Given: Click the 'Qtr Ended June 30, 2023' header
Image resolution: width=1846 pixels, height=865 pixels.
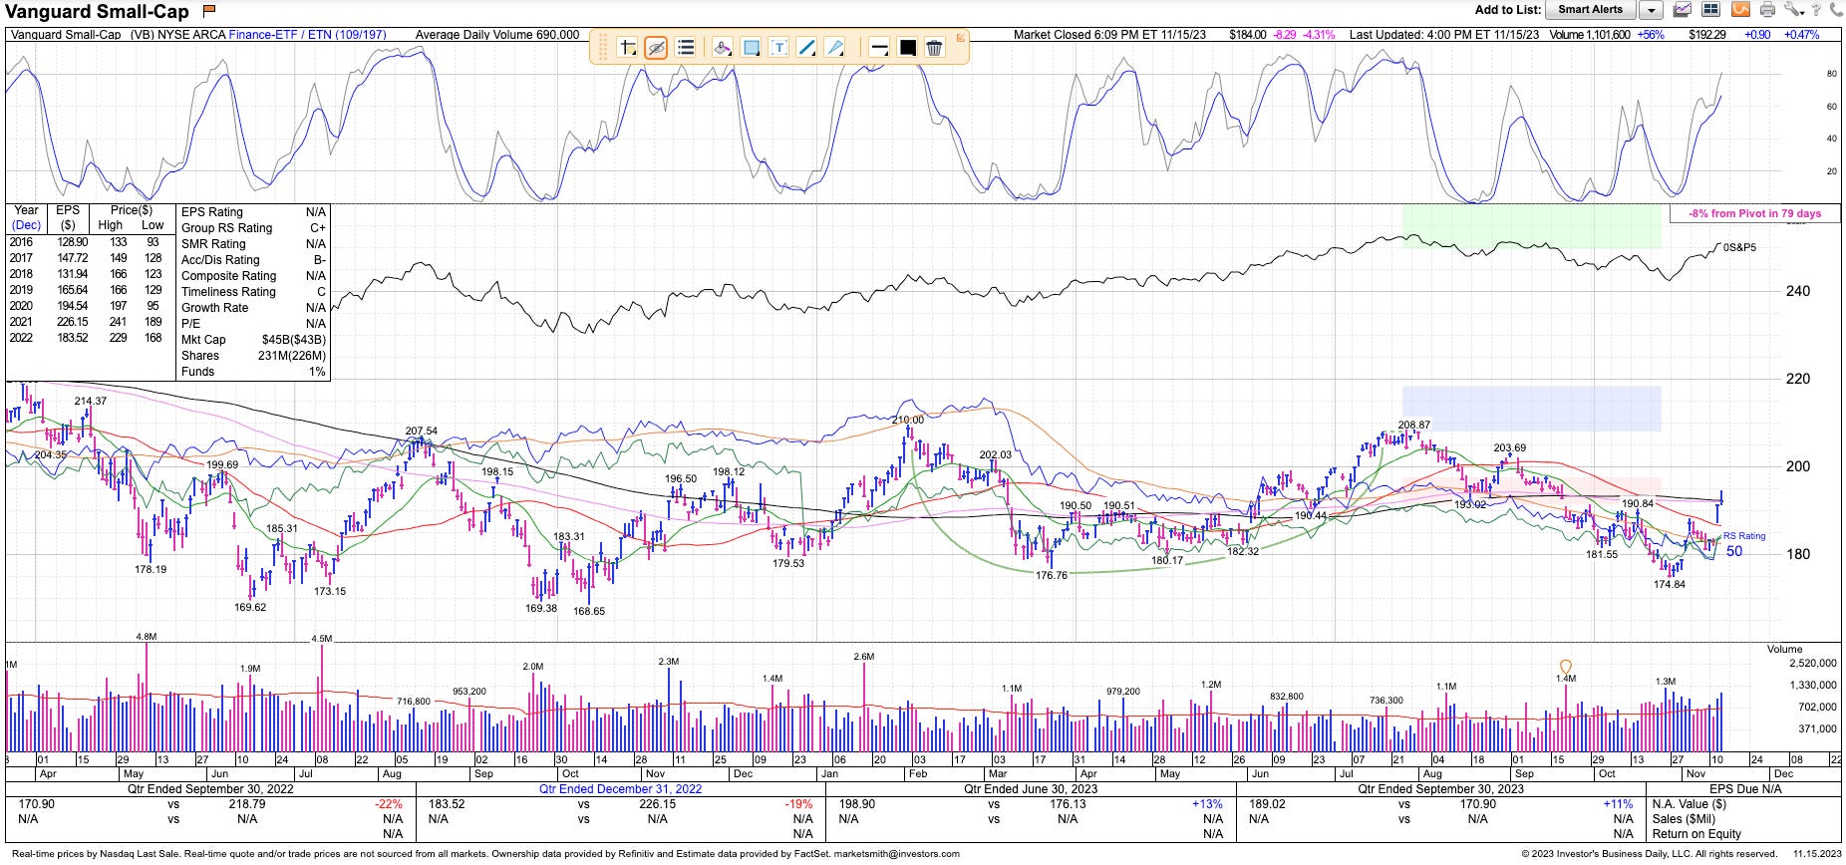Looking at the screenshot, I should (x=1031, y=788).
